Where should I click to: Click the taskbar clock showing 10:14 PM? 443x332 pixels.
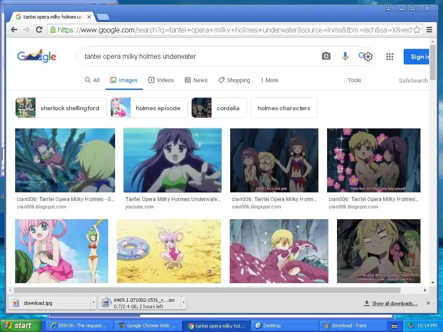coord(427,326)
